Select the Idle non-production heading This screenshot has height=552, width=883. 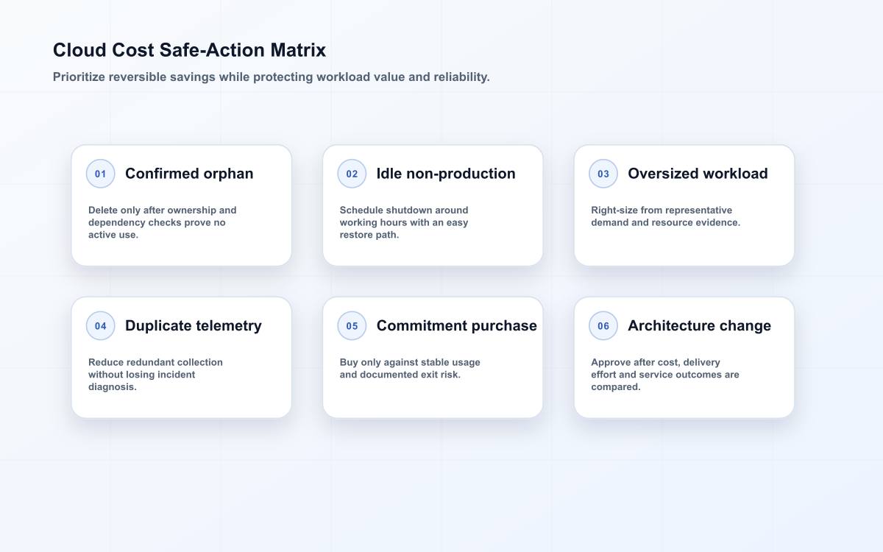(x=446, y=174)
